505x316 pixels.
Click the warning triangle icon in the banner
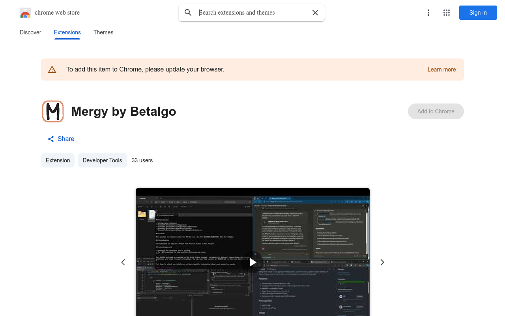pos(52,70)
